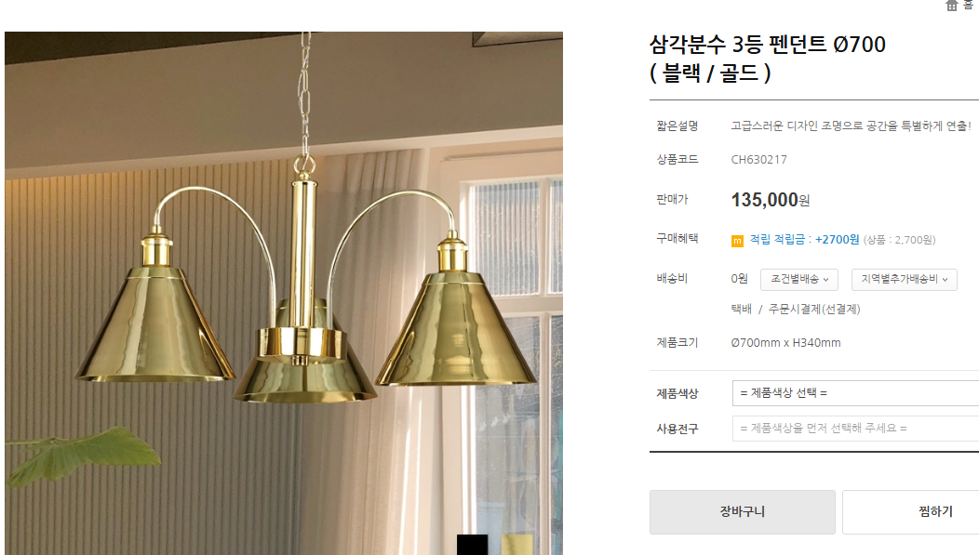Click the 택배 / 주문시결제(선결제) text
The width and height of the screenshot is (979, 555).
796,310
